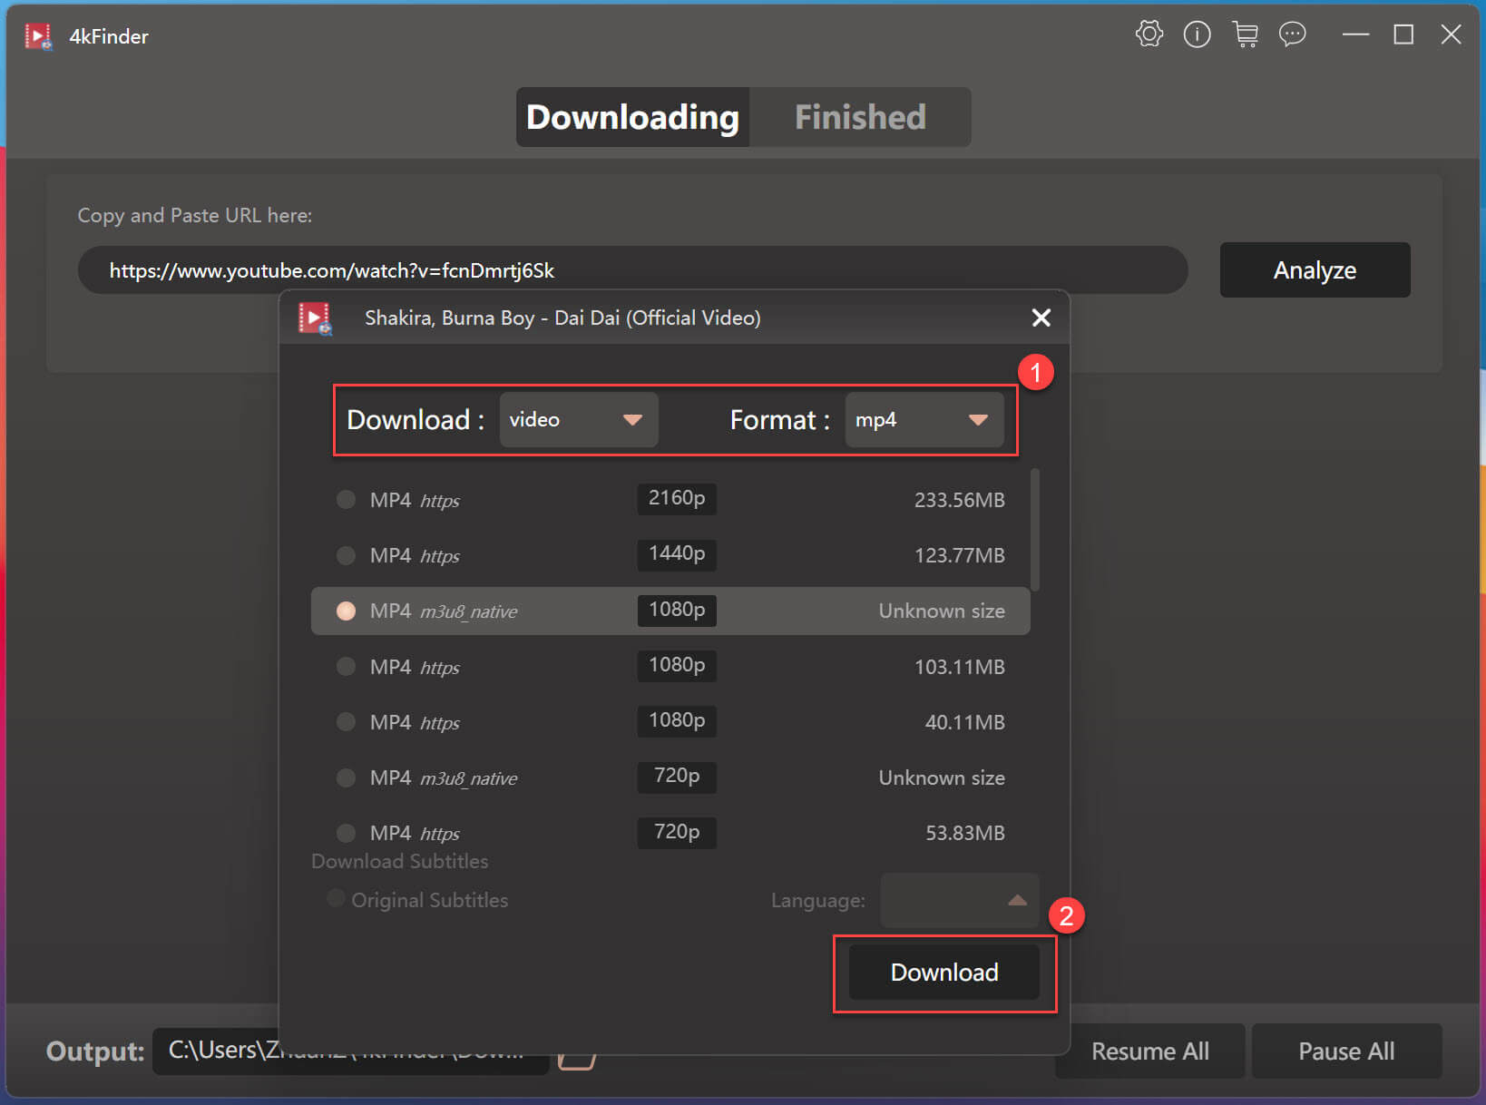Select MP4 https 720p 53.83MB option
Viewport: 1486px width, 1105px height.
pos(670,833)
